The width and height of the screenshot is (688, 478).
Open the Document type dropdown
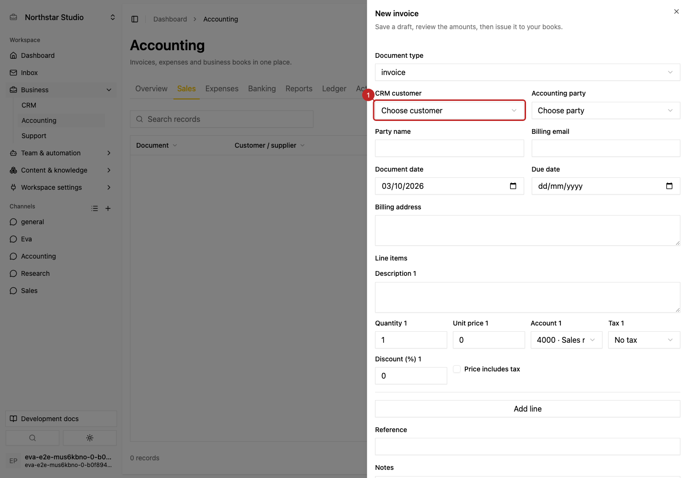[x=527, y=72]
